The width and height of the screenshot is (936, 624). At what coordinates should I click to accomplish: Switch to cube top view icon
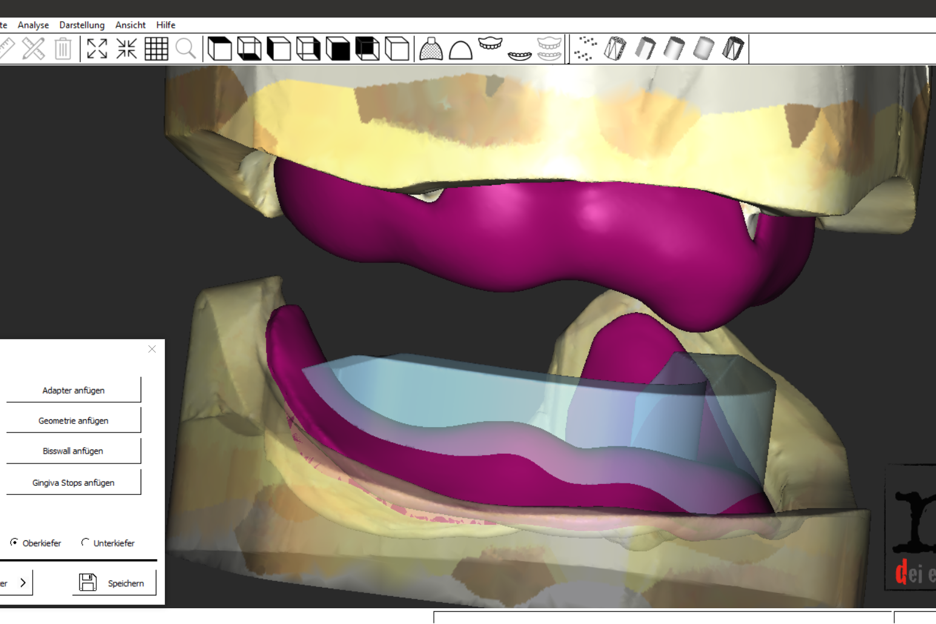coord(219,48)
